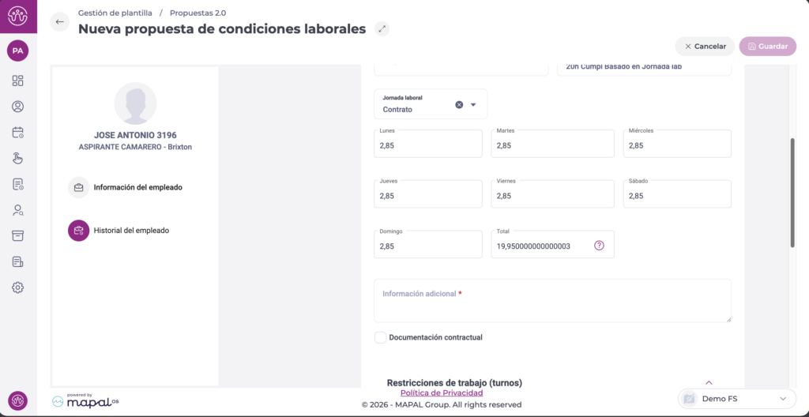Click the Total field help question icon

tap(599, 246)
